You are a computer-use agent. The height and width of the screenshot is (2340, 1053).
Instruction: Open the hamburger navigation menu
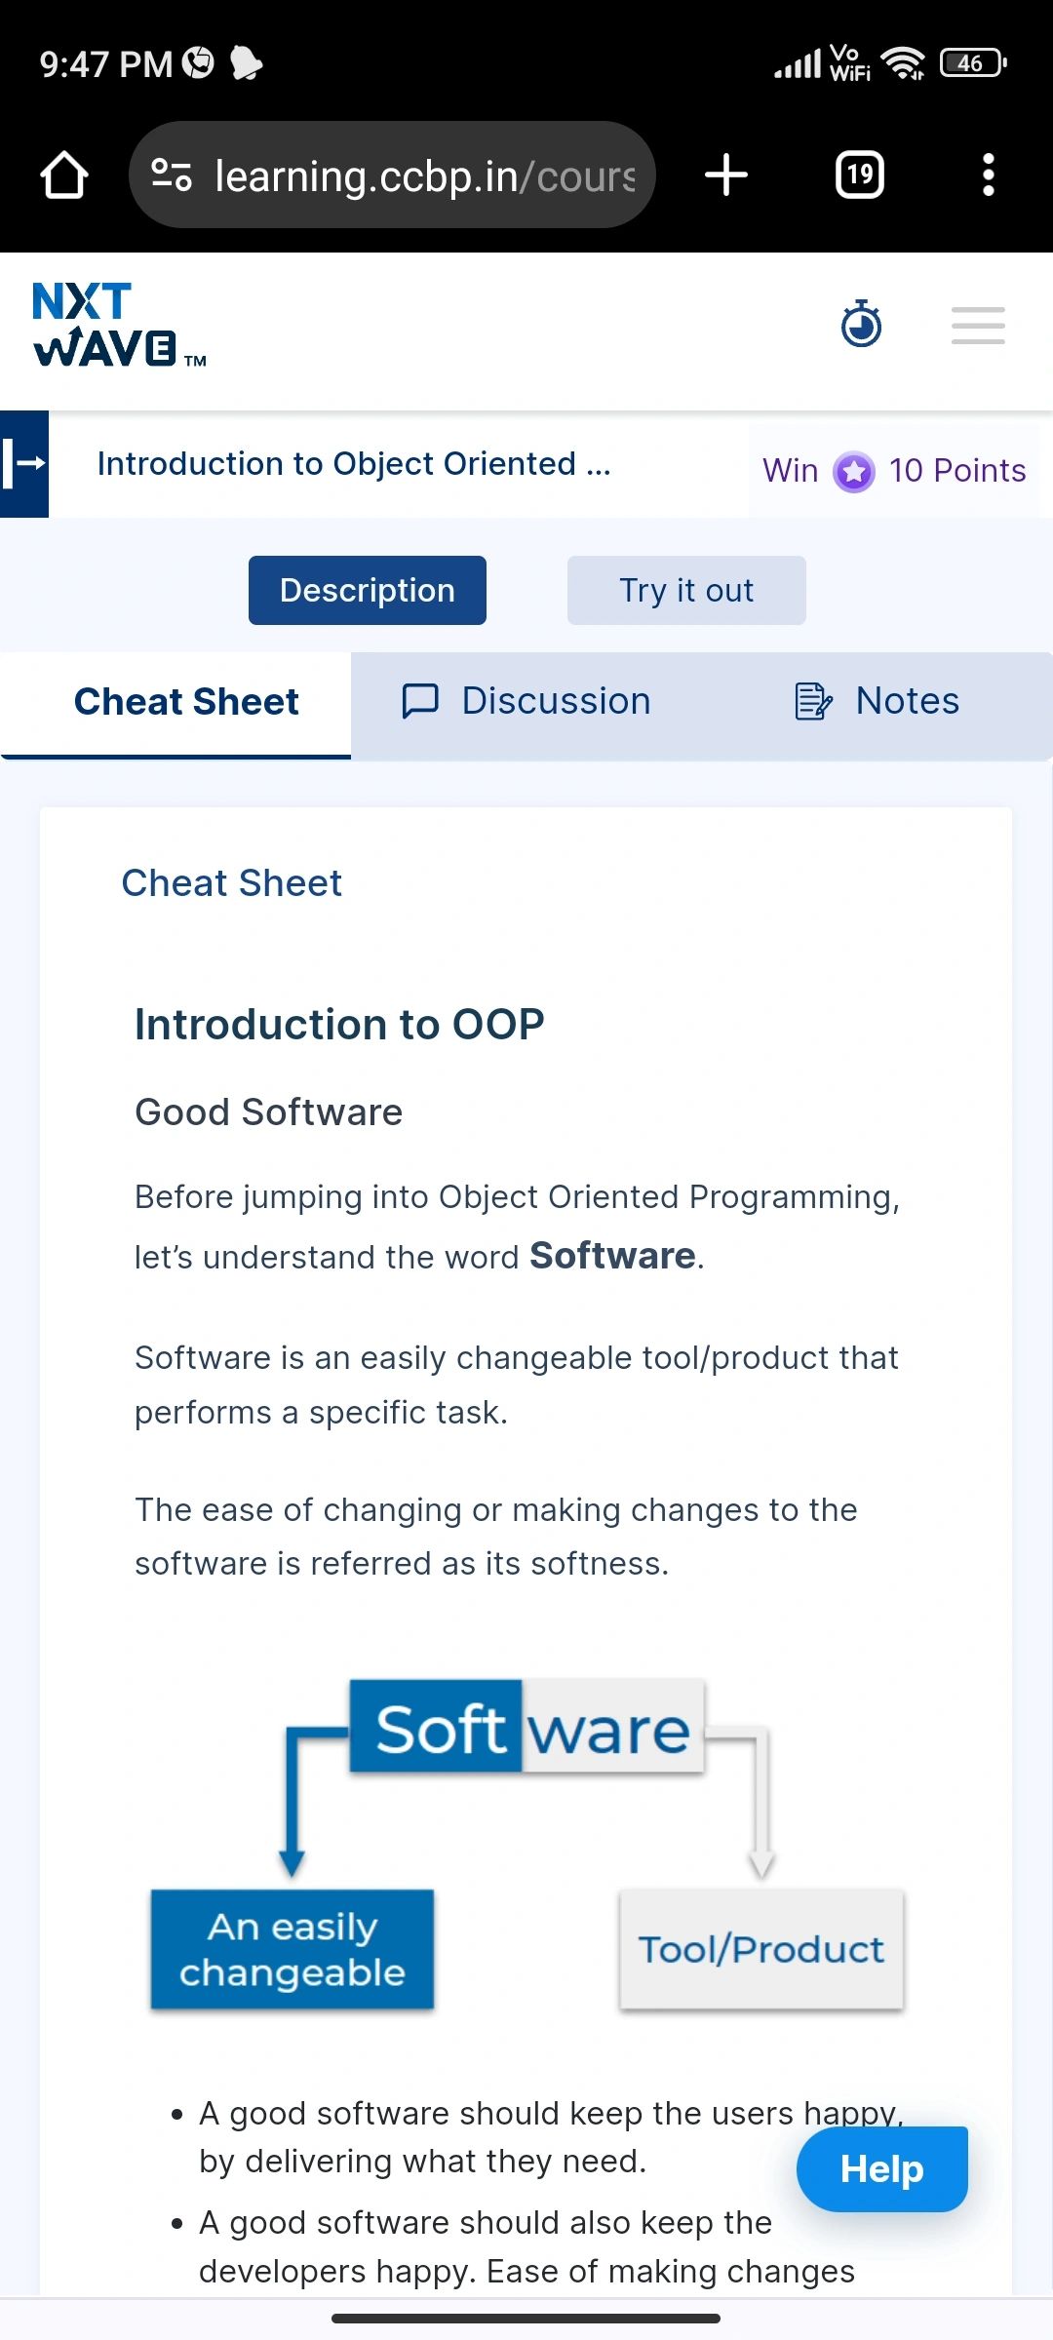(978, 326)
